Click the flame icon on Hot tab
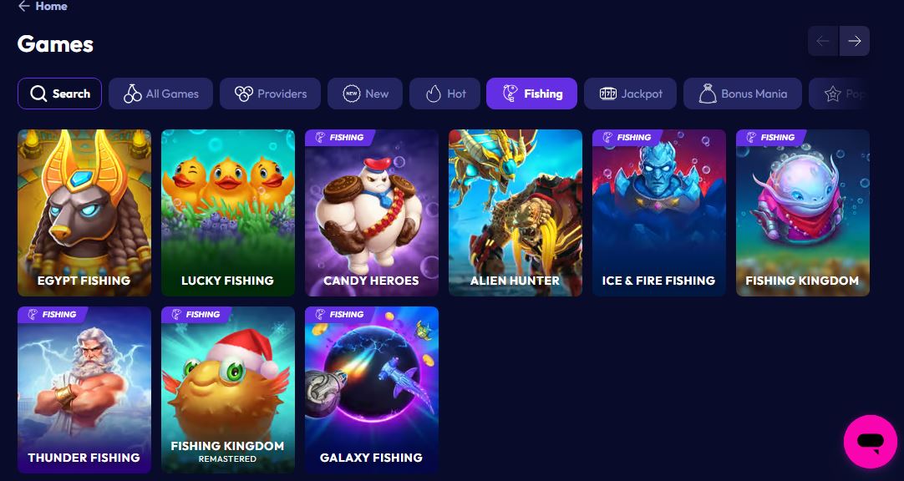 434,94
